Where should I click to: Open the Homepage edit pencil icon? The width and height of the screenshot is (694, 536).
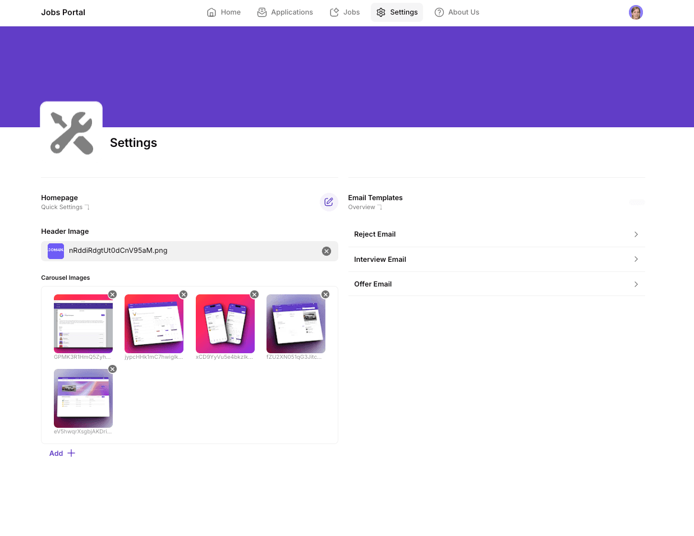[329, 202]
